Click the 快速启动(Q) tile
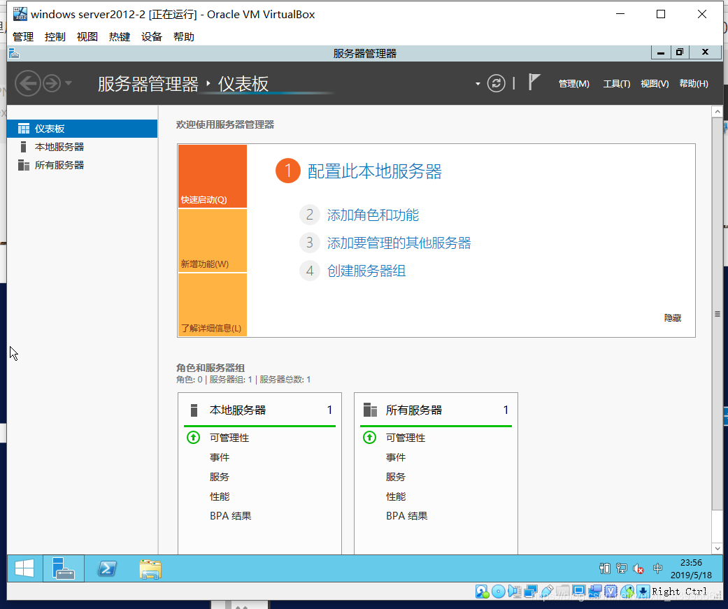 tap(212, 176)
